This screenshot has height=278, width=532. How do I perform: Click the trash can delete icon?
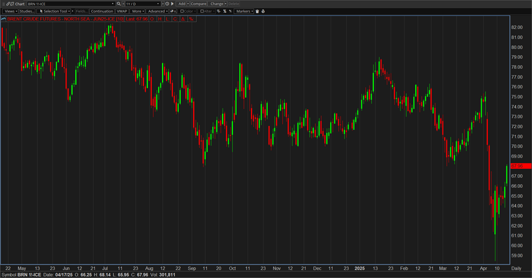point(257,11)
